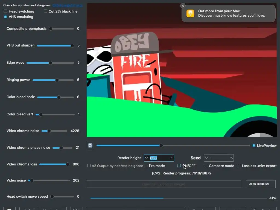Click the Color bleed vert slider

pos(55,115)
